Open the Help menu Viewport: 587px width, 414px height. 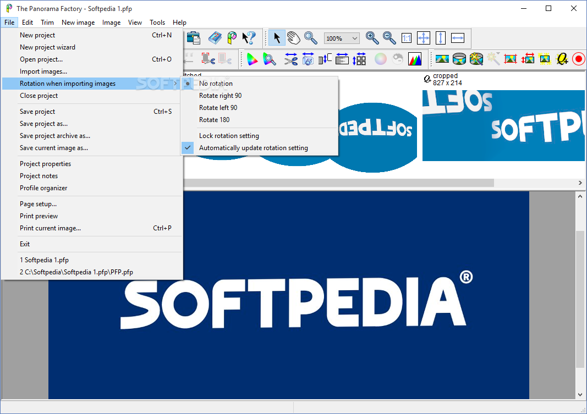(179, 23)
